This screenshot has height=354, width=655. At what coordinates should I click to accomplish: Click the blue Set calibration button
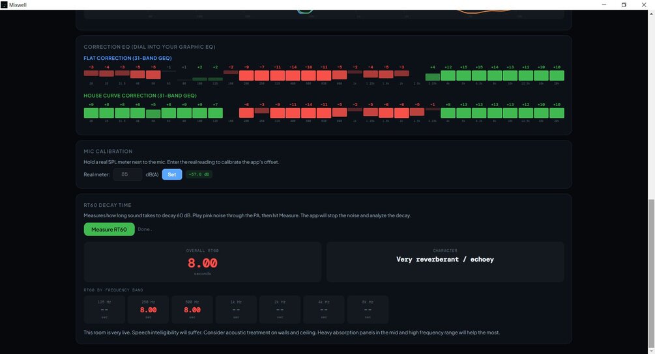171,174
